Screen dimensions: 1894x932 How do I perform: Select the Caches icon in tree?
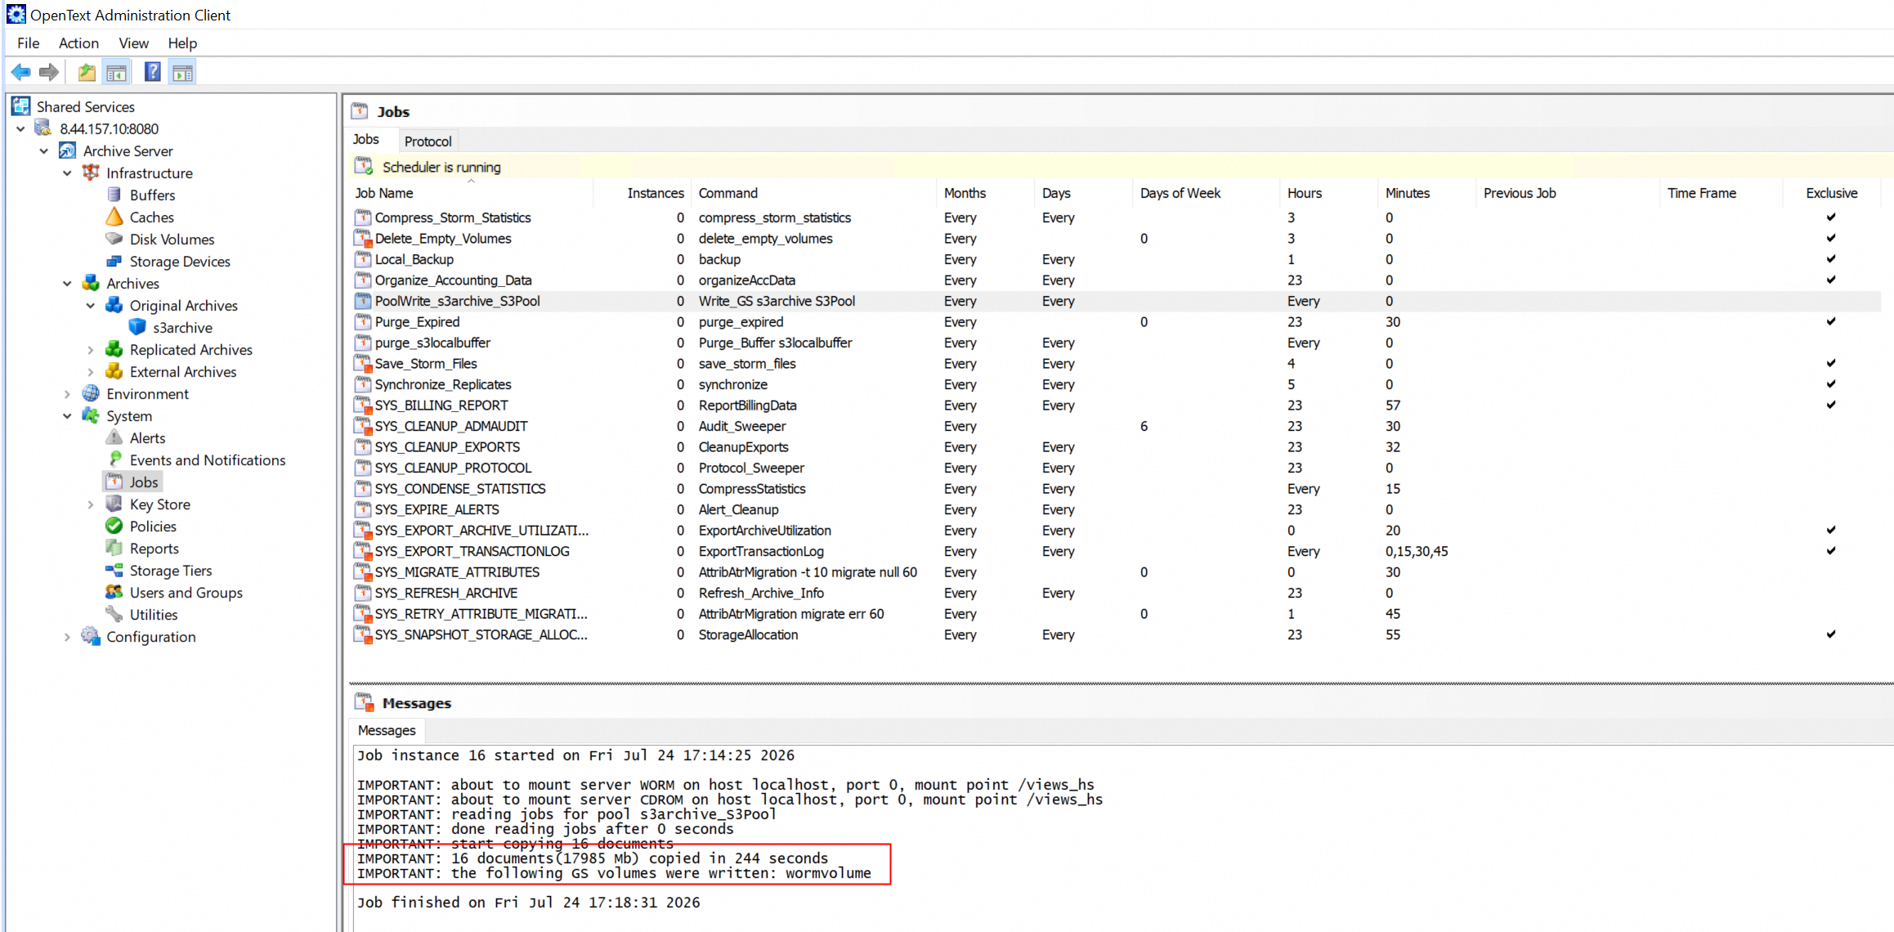click(x=114, y=217)
